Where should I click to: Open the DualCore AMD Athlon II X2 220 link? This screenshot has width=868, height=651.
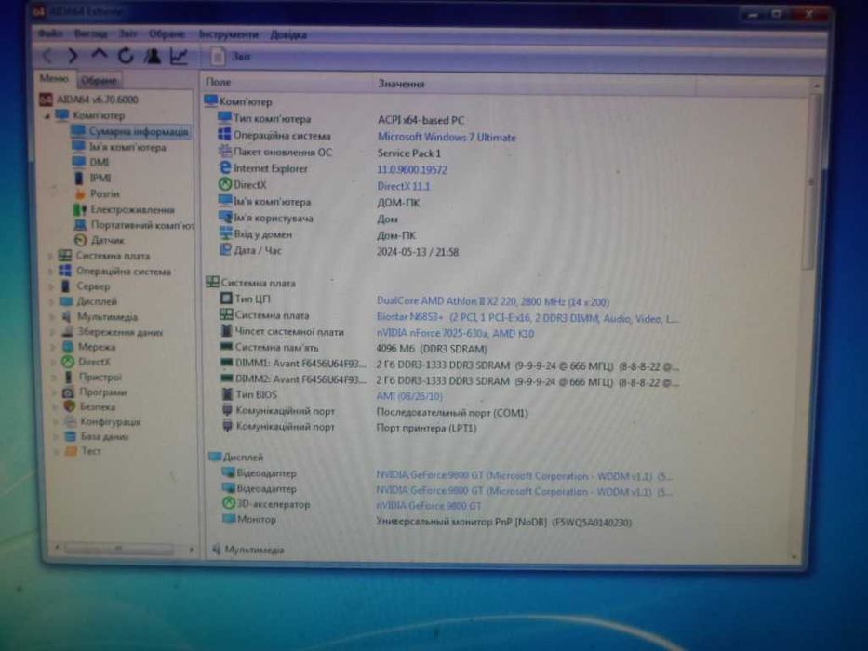pyautogui.click(x=493, y=301)
